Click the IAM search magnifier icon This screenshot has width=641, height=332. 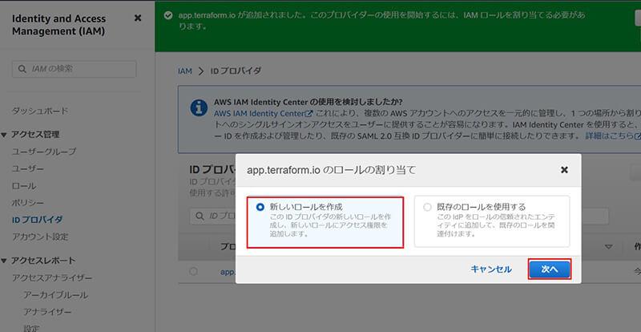point(22,69)
